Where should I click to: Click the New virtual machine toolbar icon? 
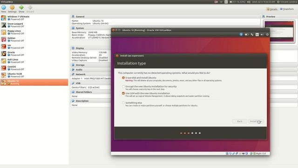point(4,7)
